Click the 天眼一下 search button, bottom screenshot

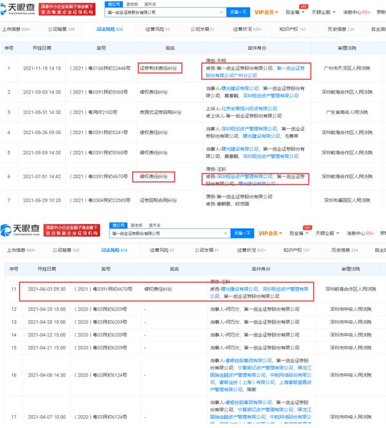[242, 233]
